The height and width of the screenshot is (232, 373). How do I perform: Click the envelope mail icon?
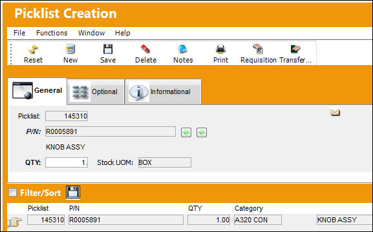(x=335, y=112)
